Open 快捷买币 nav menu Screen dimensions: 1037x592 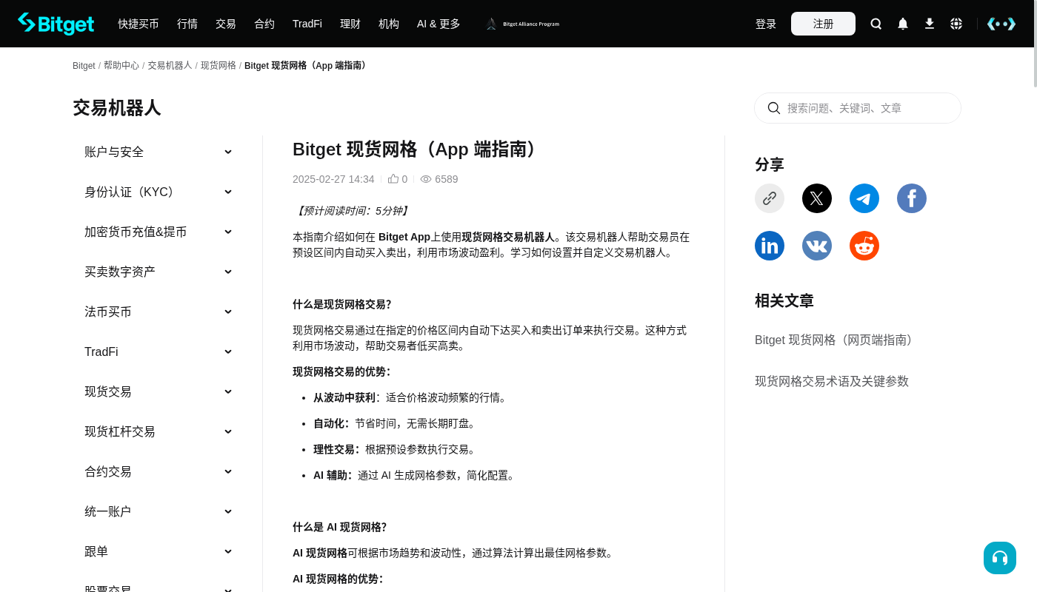point(139,24)
